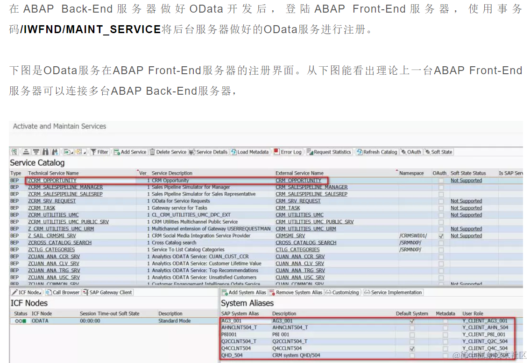Toggle OAuth checkbox for ZCRM_OPPORTUNITY row

[441, 181]
